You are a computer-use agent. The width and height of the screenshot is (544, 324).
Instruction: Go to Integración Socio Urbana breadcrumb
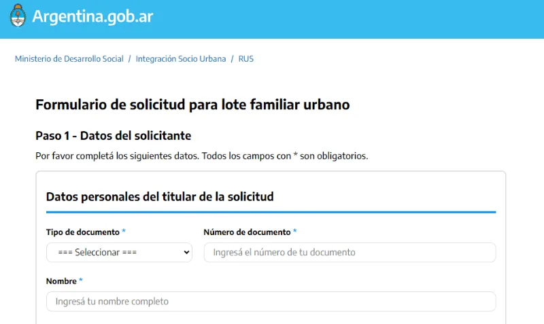[181, 59]
